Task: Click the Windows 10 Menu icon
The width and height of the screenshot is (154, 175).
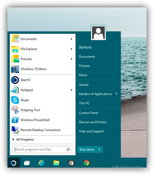Action: (15, 69)
